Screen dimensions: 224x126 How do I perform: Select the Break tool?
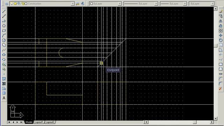220,69
